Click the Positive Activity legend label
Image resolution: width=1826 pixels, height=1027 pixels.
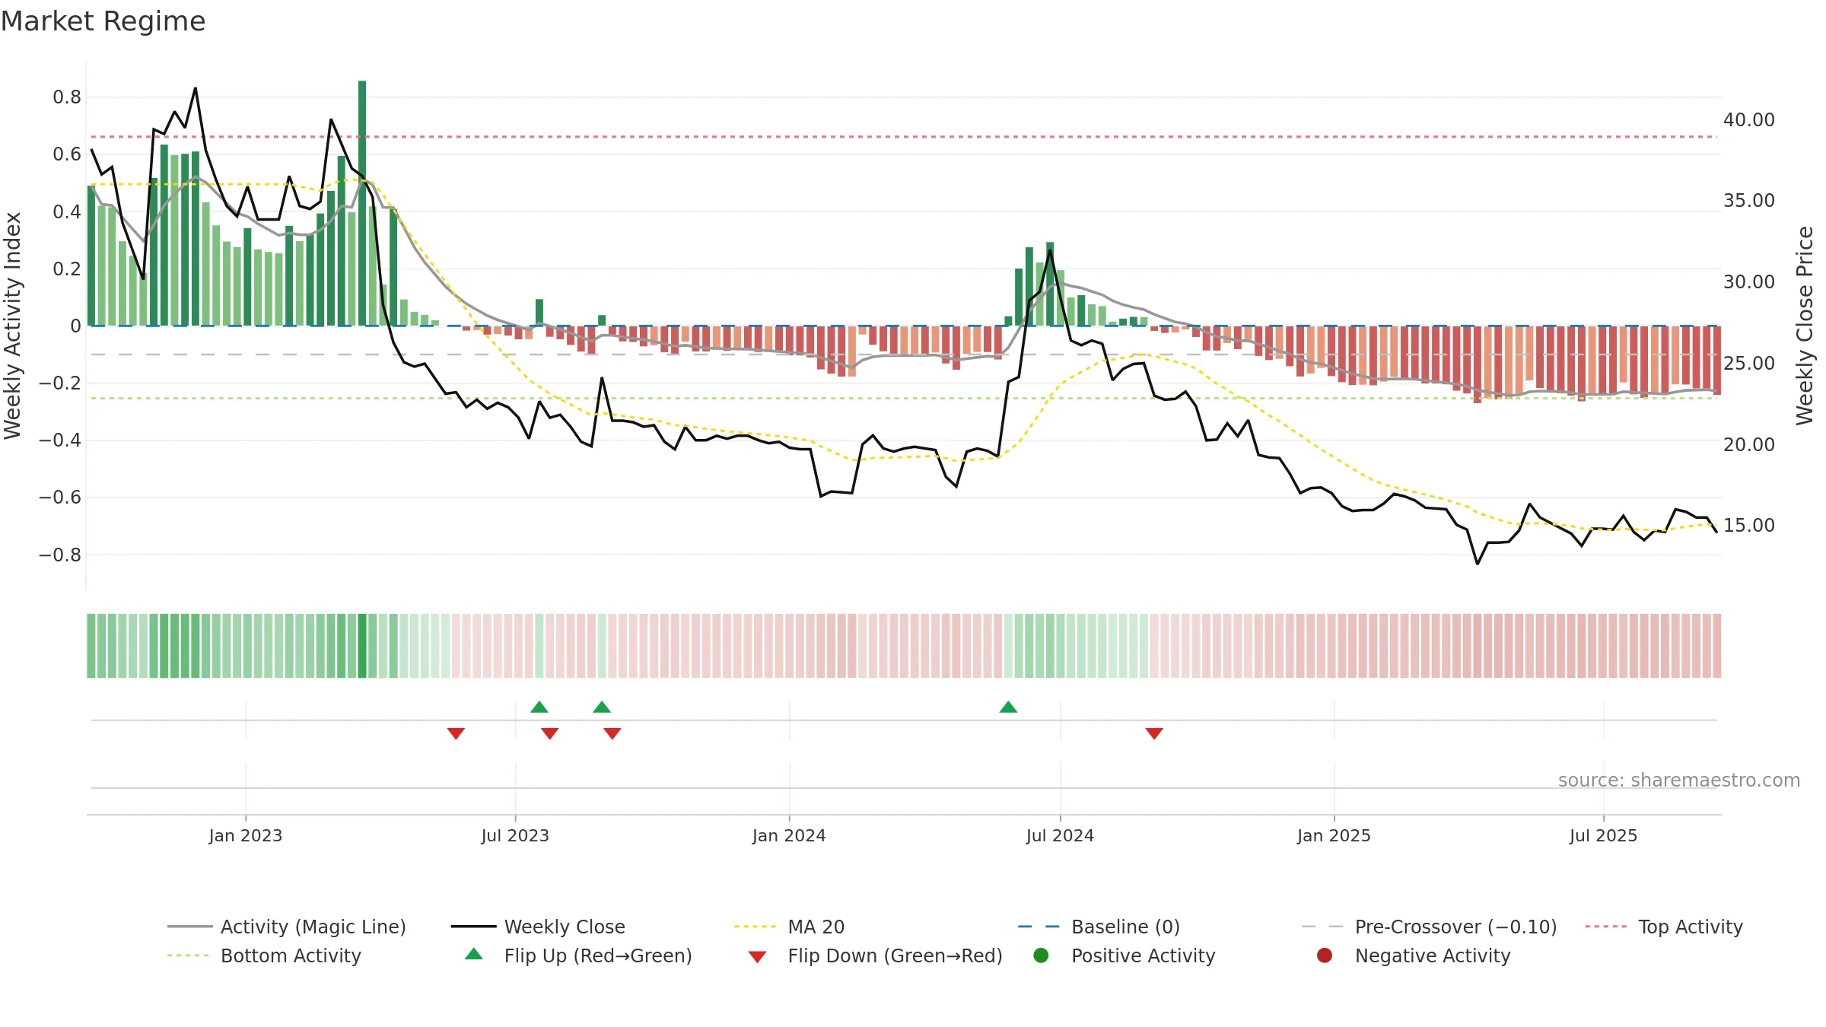(1144, 955)
